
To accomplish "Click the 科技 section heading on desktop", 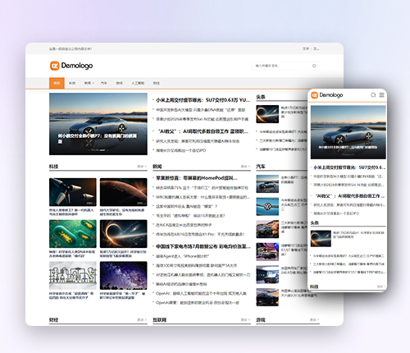I will 53,167.
